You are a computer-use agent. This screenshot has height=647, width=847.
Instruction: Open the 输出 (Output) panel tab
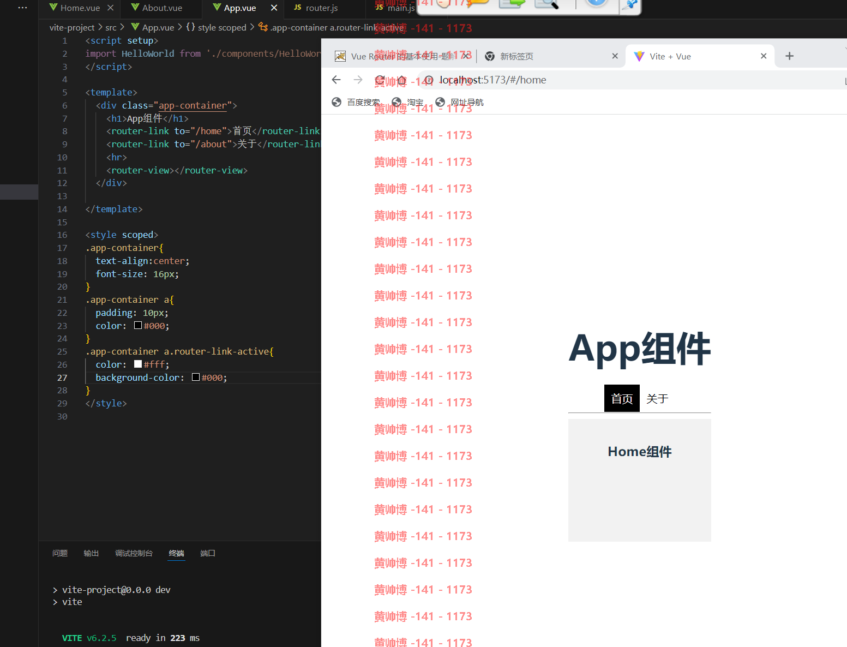(91, 553)
